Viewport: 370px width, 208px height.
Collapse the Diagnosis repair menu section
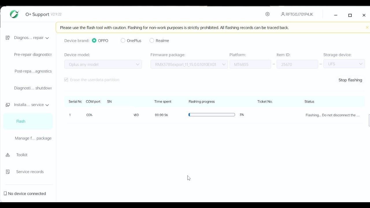47,38
